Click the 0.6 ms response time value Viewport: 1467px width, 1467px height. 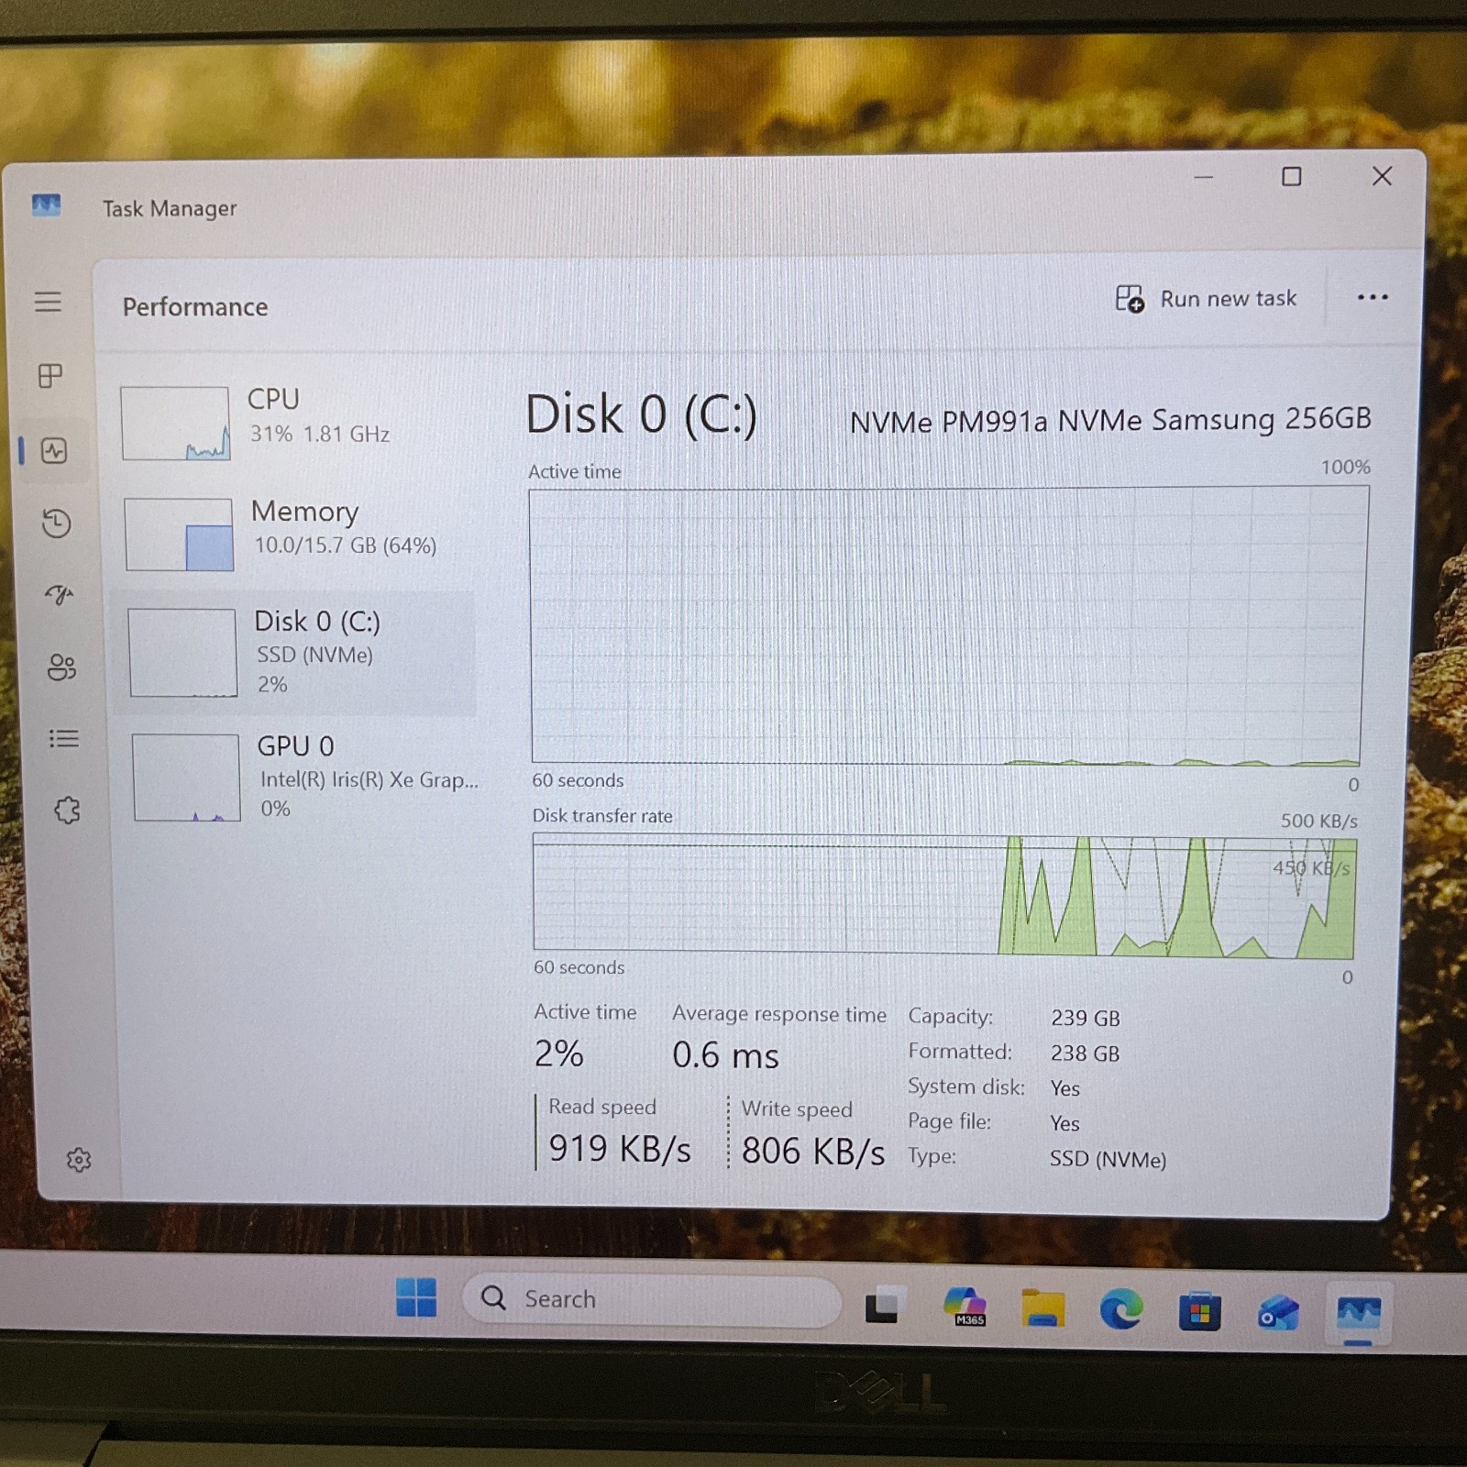(x=725, y=1055)
